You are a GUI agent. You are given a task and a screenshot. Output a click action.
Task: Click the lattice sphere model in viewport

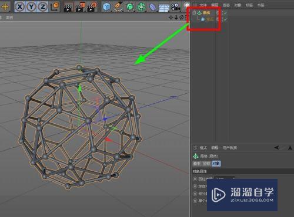[81, 127]
